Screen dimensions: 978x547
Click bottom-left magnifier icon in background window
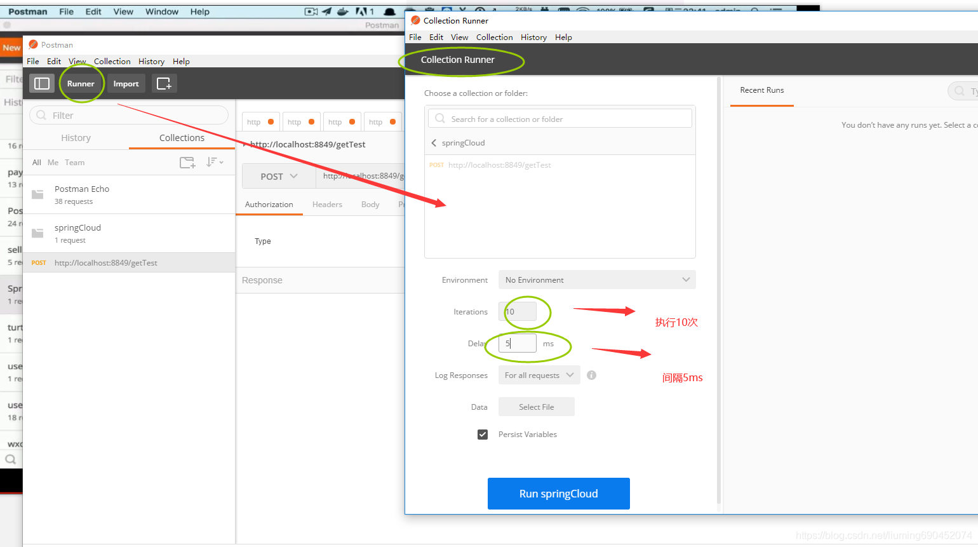click(11, 459)
